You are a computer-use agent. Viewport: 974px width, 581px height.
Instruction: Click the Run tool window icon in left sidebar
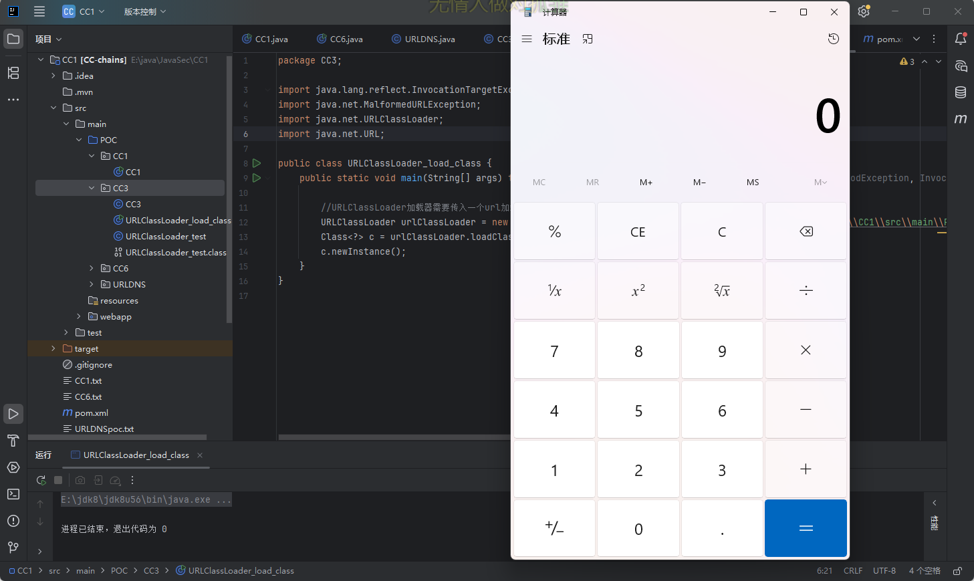(13, 414)
